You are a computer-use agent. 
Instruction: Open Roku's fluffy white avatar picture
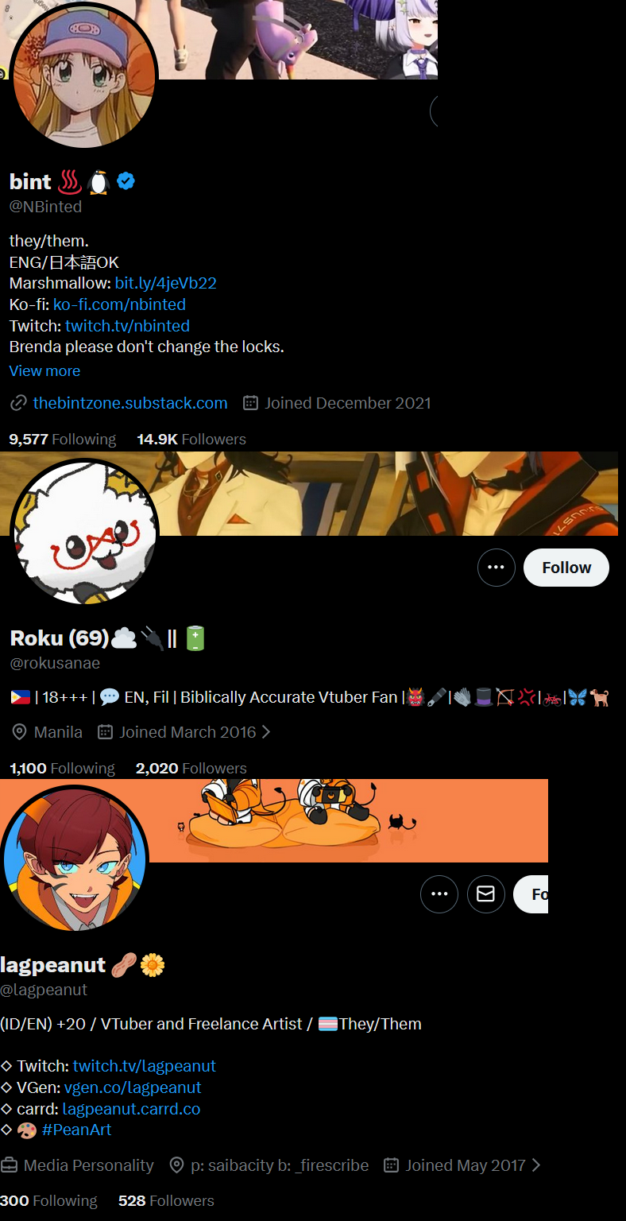84,533
